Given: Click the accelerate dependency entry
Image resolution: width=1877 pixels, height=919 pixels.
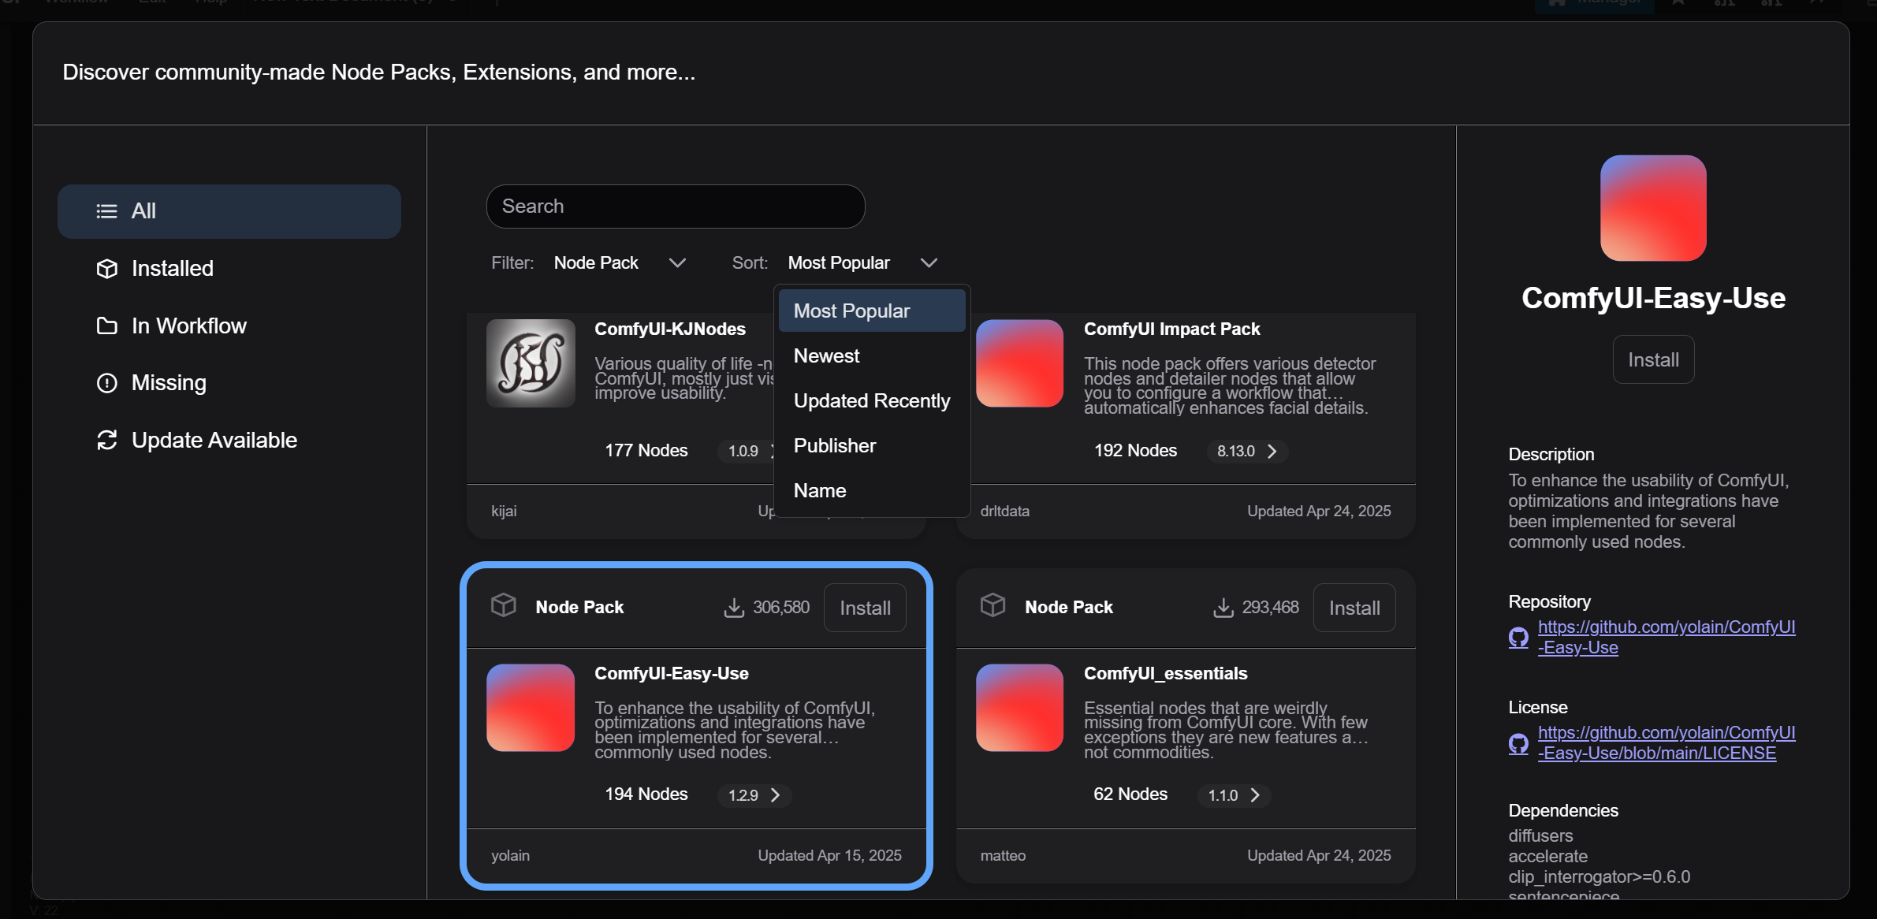Looking at the screenshot, I should pos(1547,856).
